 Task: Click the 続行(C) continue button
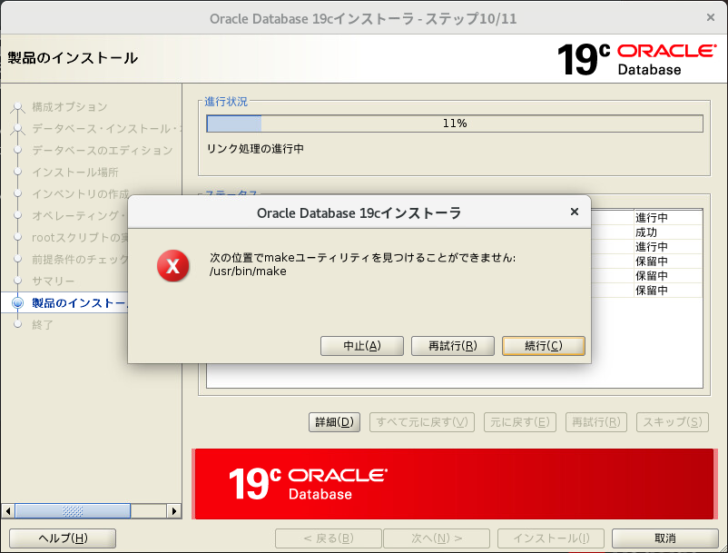pos(543,346)
